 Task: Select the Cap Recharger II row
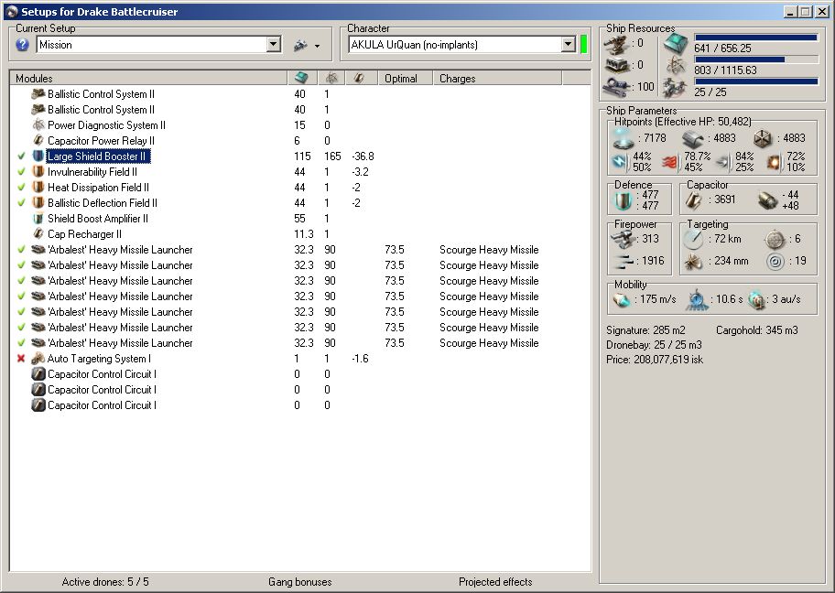click(x=299, y=234)
